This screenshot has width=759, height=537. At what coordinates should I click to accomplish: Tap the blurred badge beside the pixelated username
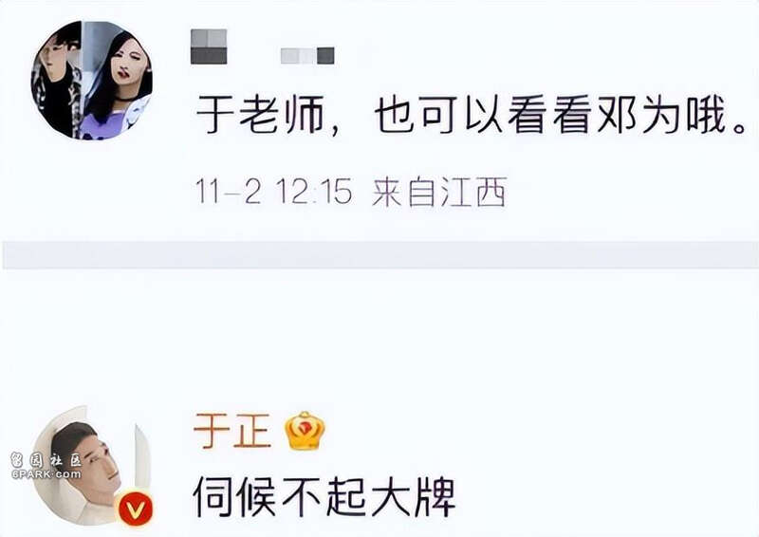click(307, 56)
